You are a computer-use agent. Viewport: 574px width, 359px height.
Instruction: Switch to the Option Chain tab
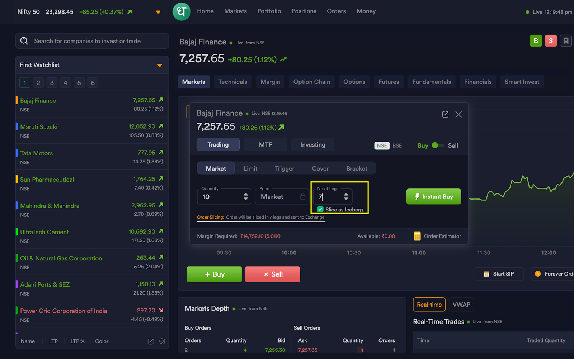click(x=312, y=82)
